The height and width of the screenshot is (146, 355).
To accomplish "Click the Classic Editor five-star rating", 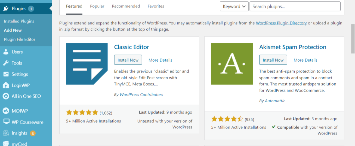I will pyautogui.click(x=82, y=113).
